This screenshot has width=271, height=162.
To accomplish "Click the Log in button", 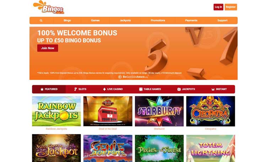I will click(x=218, y=7).
